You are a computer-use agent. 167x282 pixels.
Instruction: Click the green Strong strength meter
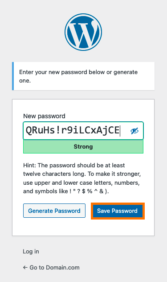click(x=83, y=146)
